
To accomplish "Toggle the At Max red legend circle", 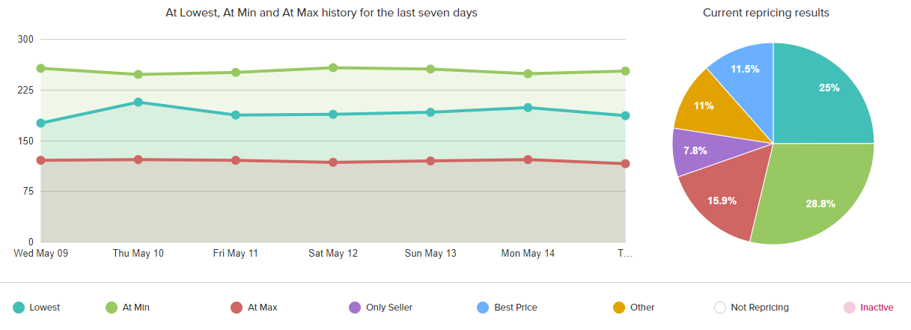I will [x=237, y=308].
